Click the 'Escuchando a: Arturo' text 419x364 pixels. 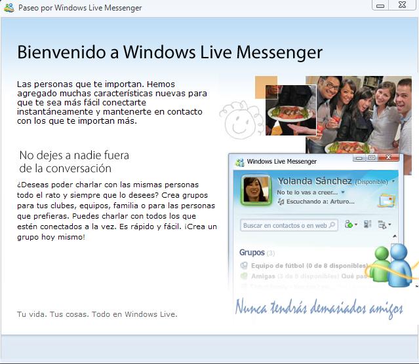point(313,201)
